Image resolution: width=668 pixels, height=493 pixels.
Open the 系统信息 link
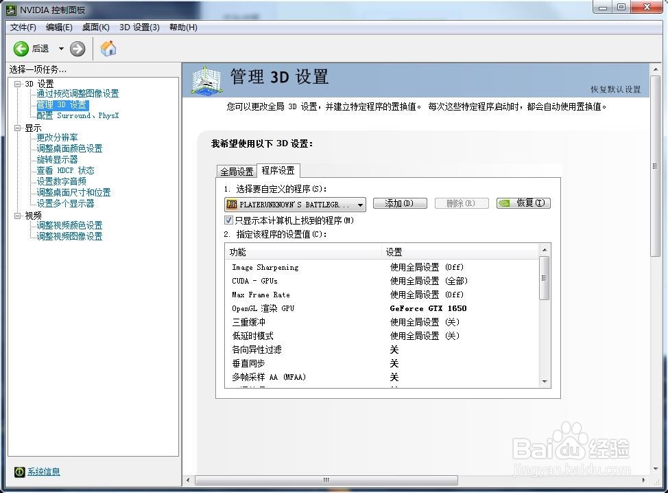click(x=44, y=472)
